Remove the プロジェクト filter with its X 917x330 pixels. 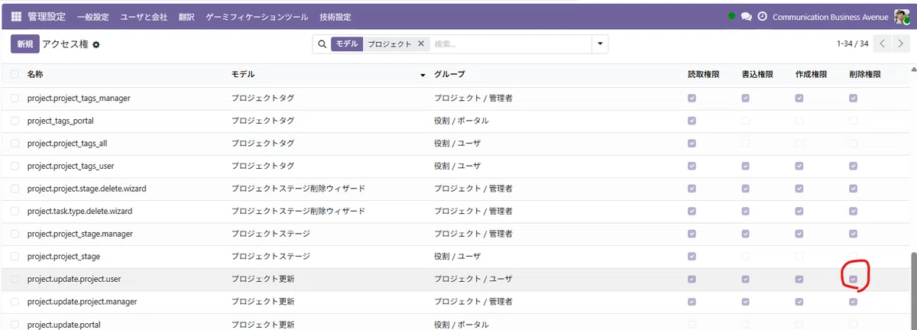tap(420, 44)
